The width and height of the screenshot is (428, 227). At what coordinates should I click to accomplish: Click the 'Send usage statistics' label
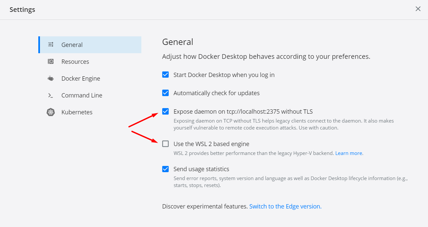point(201,169)
